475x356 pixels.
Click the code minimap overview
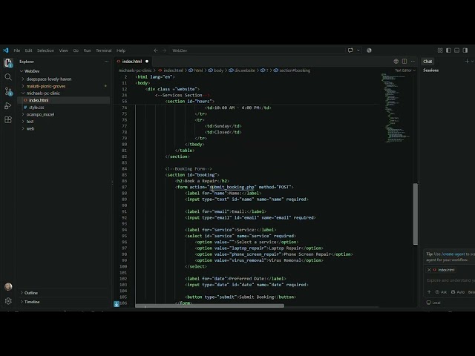(395, 108)
